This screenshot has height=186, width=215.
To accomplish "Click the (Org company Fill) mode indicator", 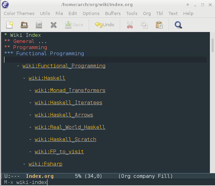I will pos(145,176).
